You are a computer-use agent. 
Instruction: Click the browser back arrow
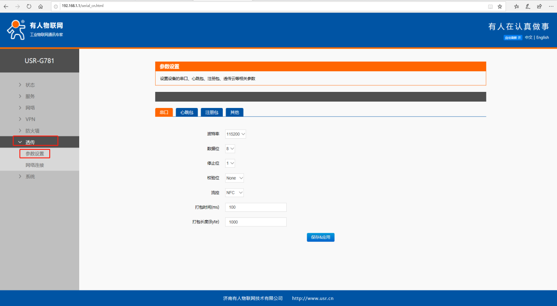pyautogui.click(x=6, y=6)
